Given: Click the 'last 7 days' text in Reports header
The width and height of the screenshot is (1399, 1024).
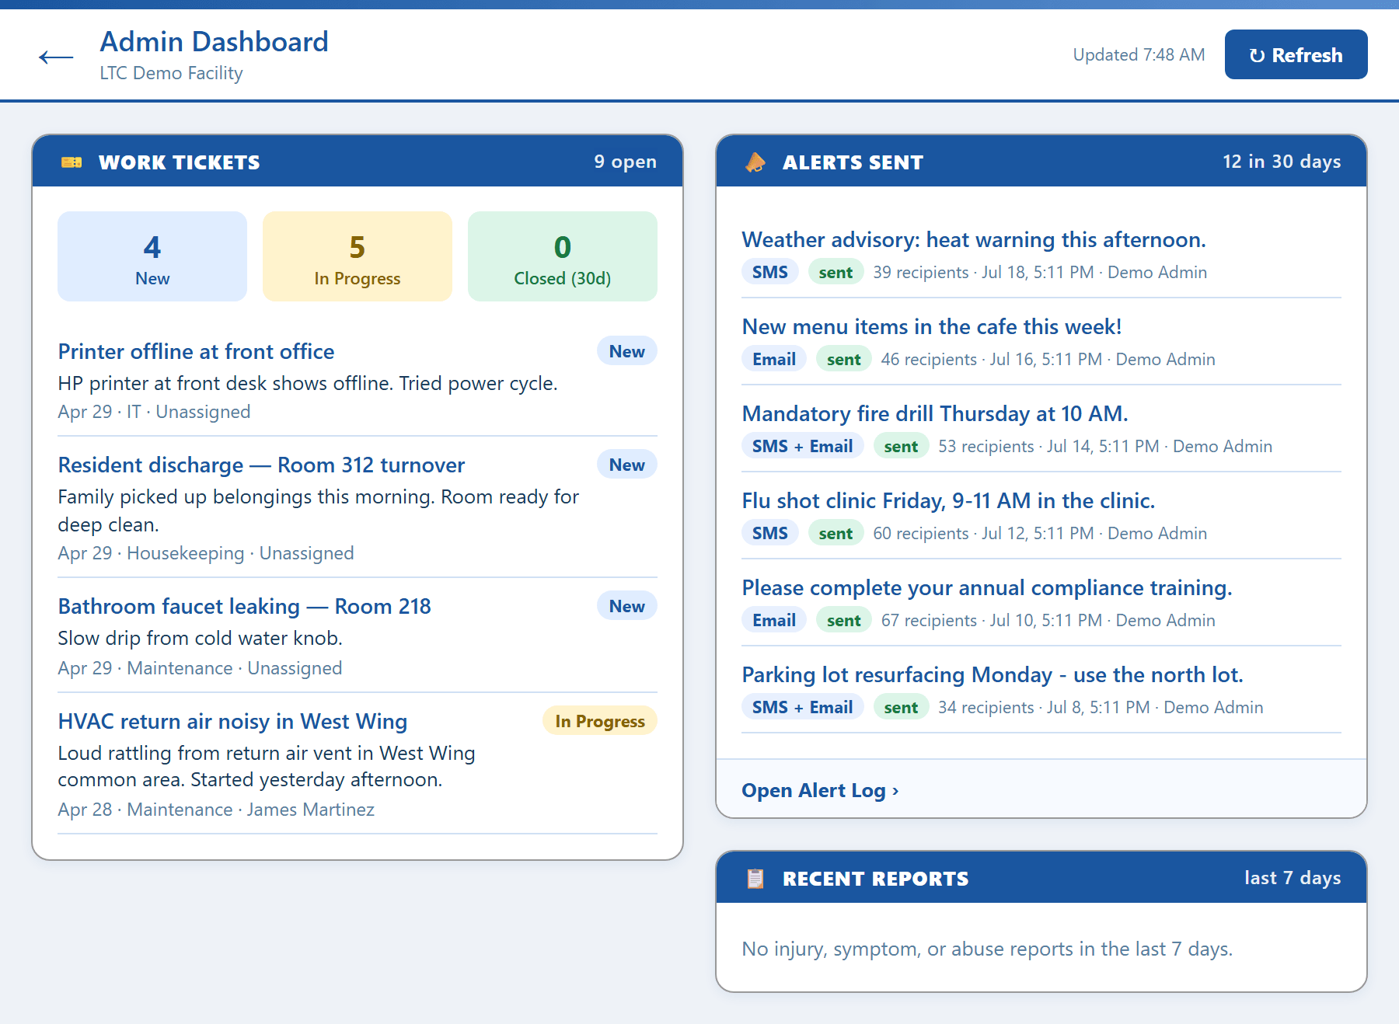Looking at the screenshot, I should pos(1293,878).
